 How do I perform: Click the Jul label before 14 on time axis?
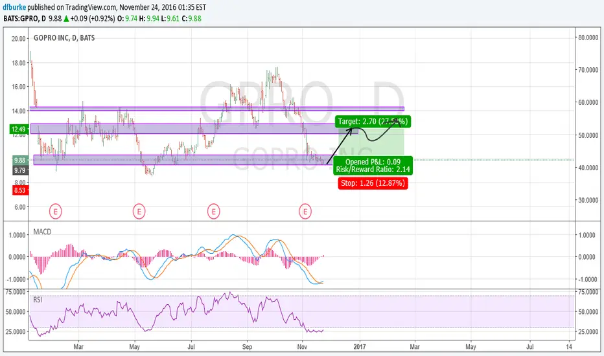pyautogui.click(x=529, y=347)
